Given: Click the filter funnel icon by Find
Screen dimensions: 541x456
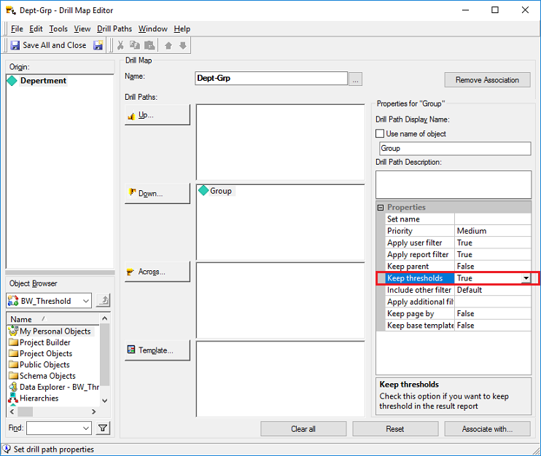Looking at the screenshot, I should point(103,428).
